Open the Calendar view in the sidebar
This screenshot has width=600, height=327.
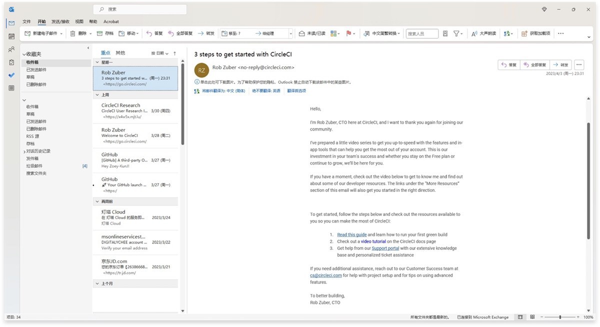point(11,36)
